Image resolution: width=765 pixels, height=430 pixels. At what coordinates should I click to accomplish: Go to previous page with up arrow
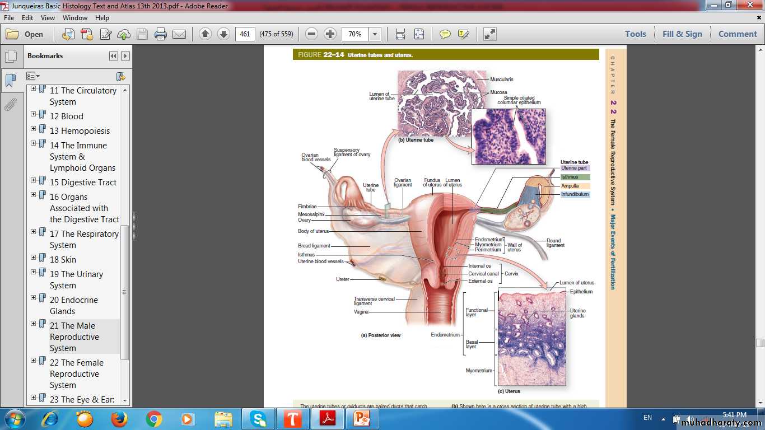[205, 34]
